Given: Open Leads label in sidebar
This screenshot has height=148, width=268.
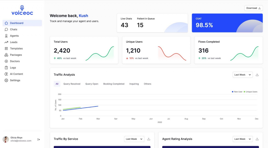Looking at the screenshot, I should (x=14, y=42).
